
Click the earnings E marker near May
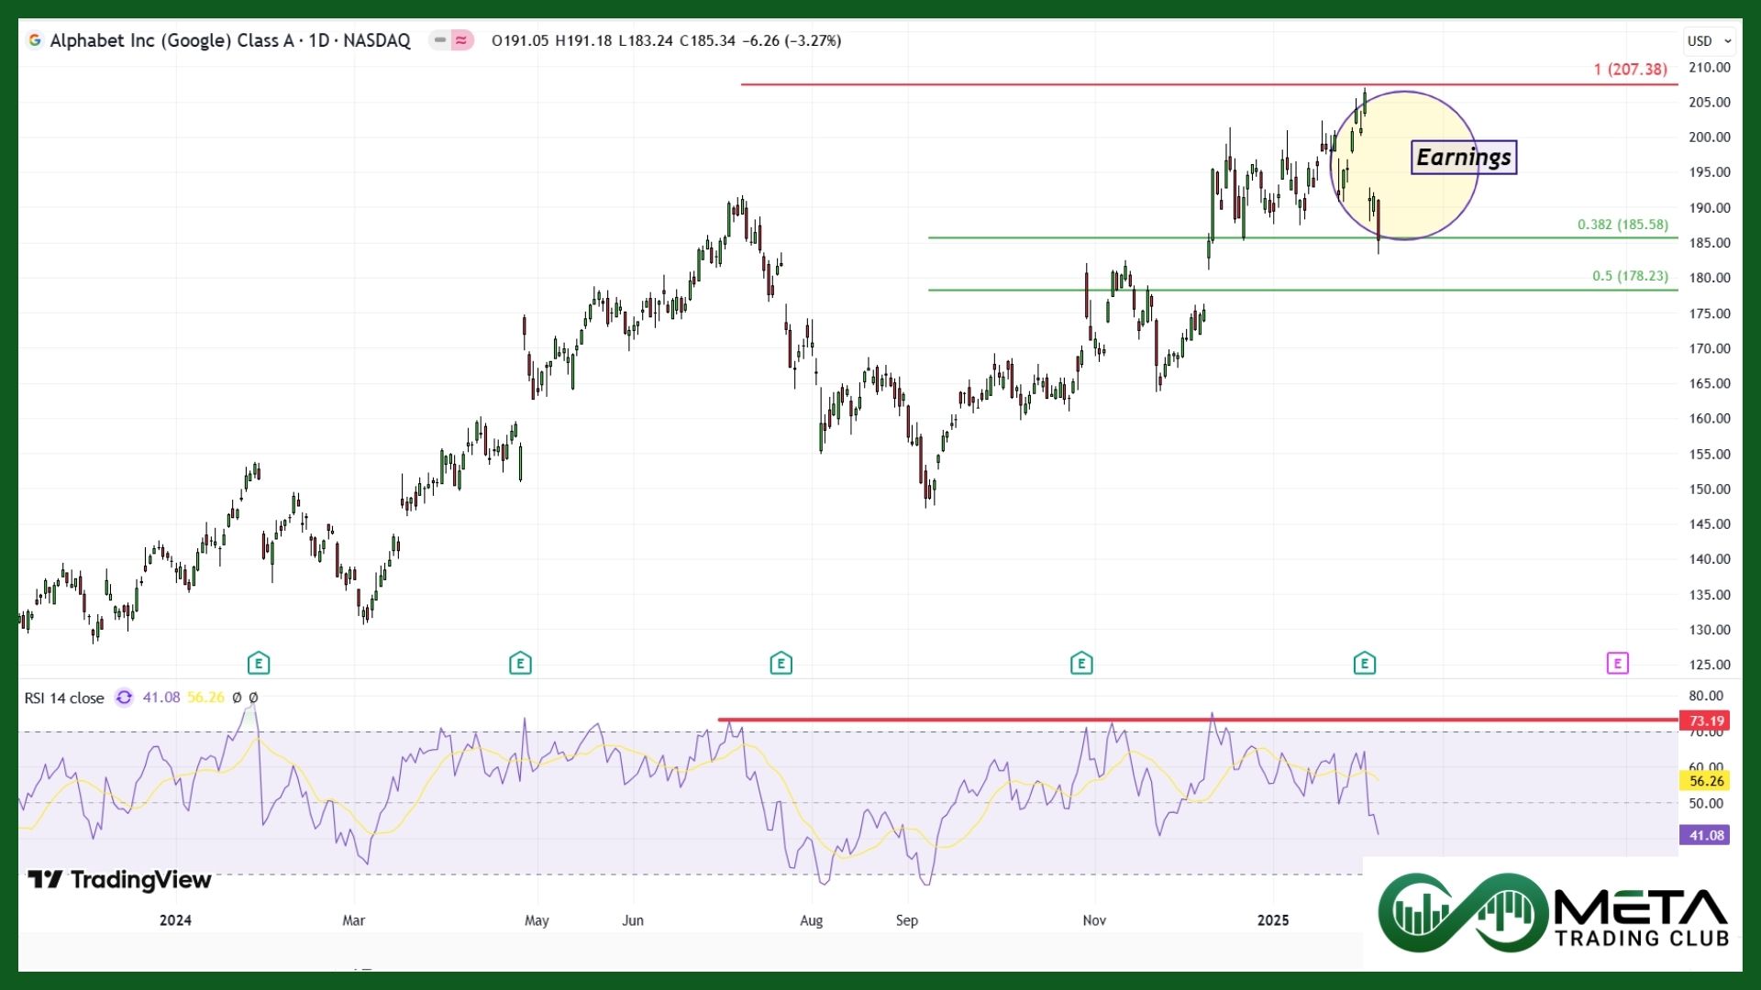[x=520, y=663]
